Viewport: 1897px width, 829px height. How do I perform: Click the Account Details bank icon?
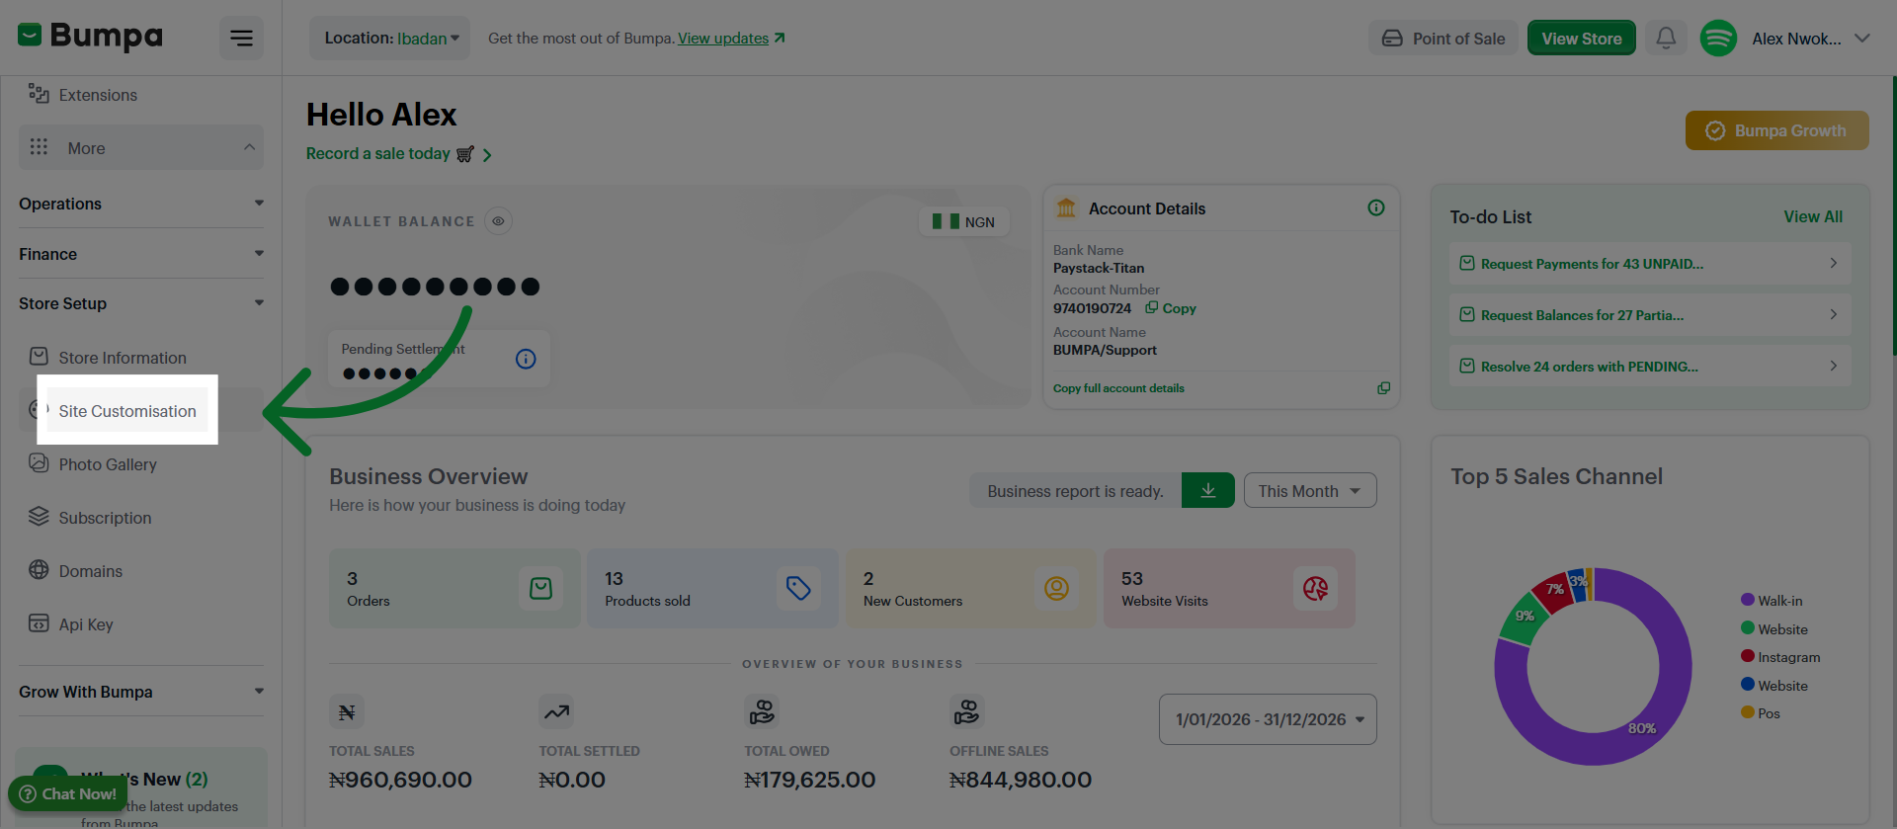click(x=1066, y=208)
